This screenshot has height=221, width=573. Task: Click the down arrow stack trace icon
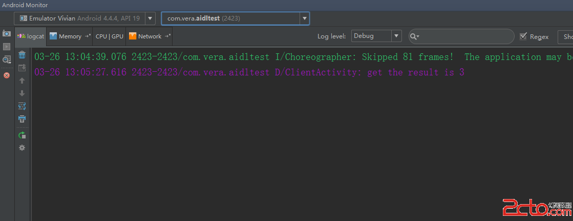click(22, 93)
